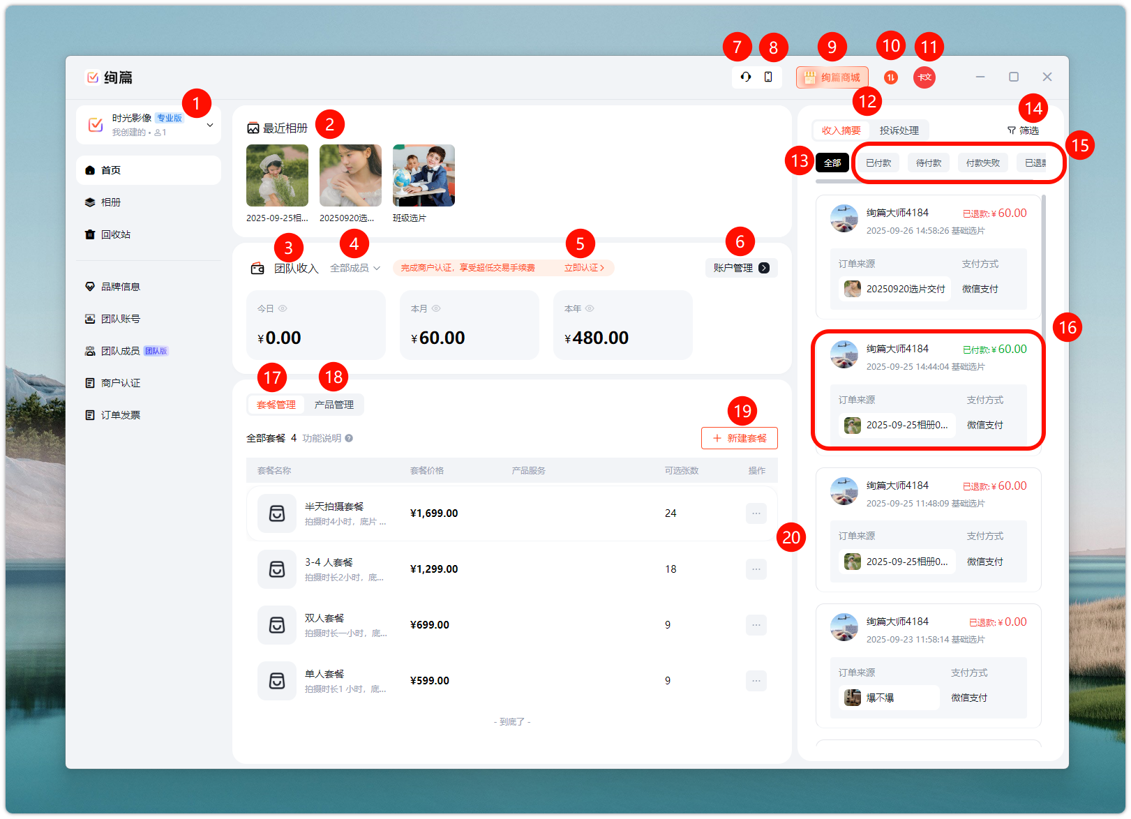
Task: Click the 功能说明 help question icon
Action: pyautogui.click(x=349, y=438)
